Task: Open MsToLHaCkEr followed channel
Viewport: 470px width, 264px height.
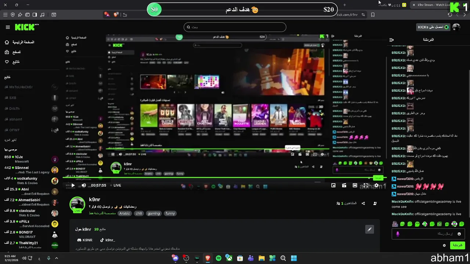Action: click(31, 87)
